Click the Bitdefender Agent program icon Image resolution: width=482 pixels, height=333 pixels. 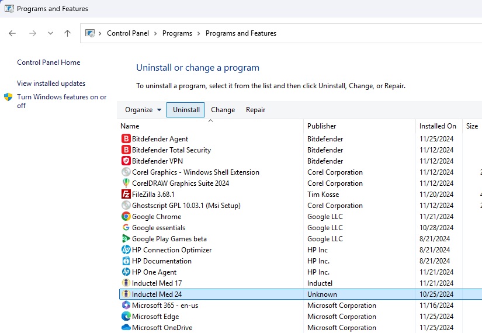click(x=126, y=139)
